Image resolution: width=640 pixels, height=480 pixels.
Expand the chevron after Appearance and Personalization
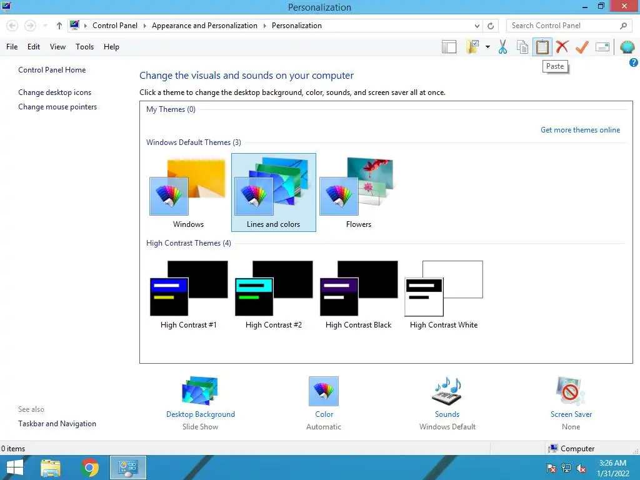pos(264,26)
